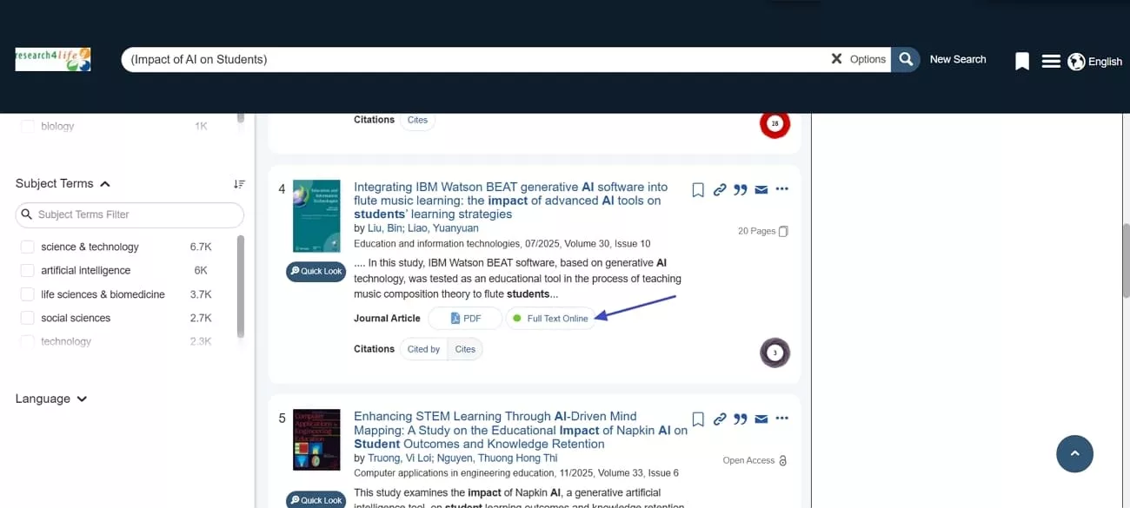The height and width of the screenshot is (508, 1130).
Task: Click journal line Education and information technologies
Action: pos(502,243)
